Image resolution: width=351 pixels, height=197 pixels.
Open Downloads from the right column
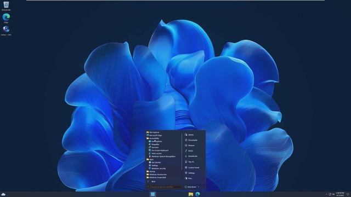click(x=191, y=156)
